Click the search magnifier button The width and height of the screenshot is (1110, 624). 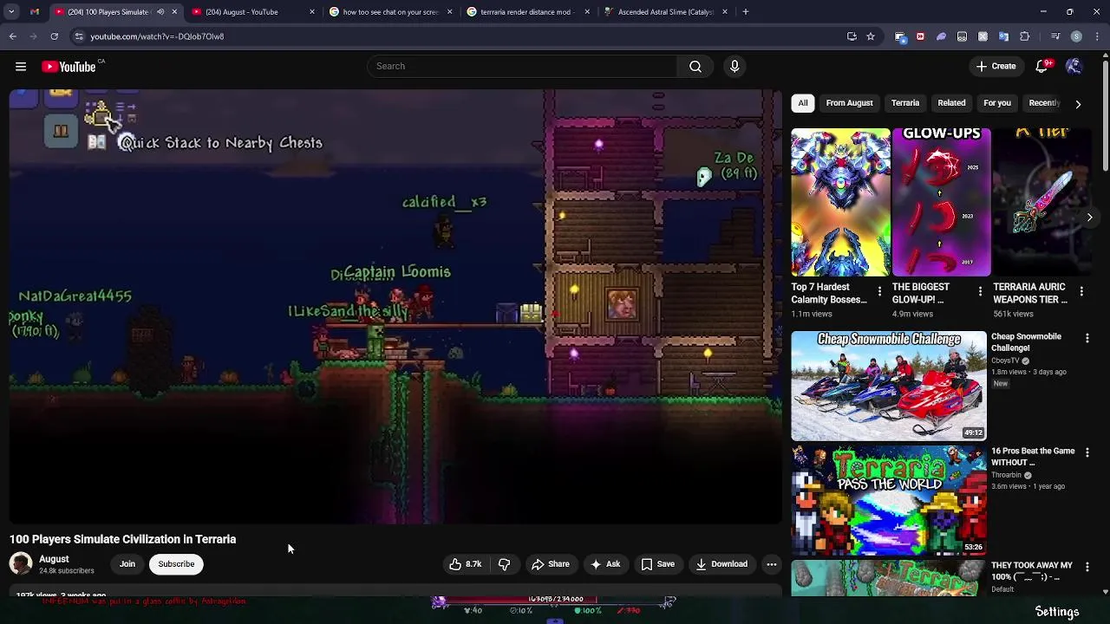point(695,67)
